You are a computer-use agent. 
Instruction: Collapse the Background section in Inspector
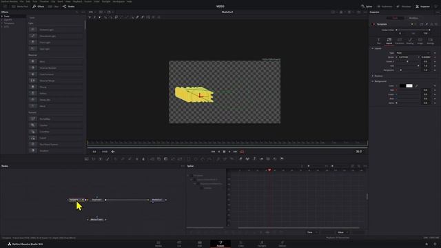pos(373,81)
